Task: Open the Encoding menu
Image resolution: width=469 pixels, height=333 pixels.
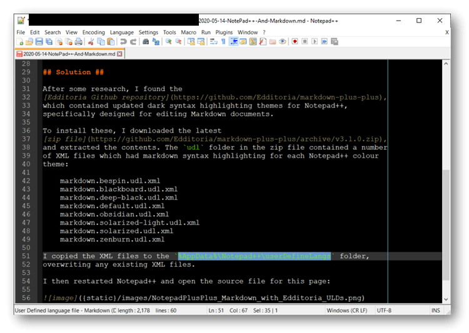Action: [x=94, y=33]
